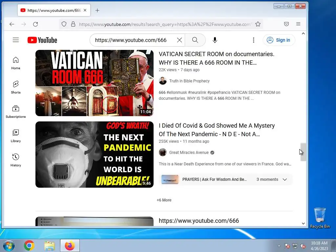The width and height of the screenshot is (336, 252).
Task: Launch Chrome from the taskbar
Action: (29, 245)
